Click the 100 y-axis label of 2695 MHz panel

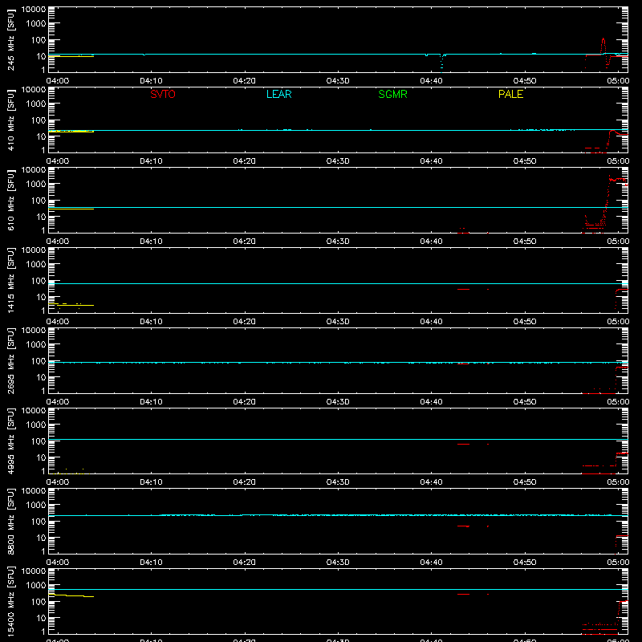click(x=39, y=361)
